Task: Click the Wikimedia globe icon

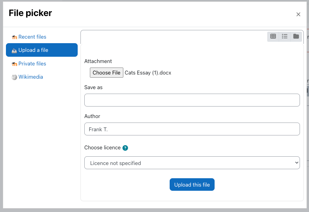Action: click(x=14, y=77)
